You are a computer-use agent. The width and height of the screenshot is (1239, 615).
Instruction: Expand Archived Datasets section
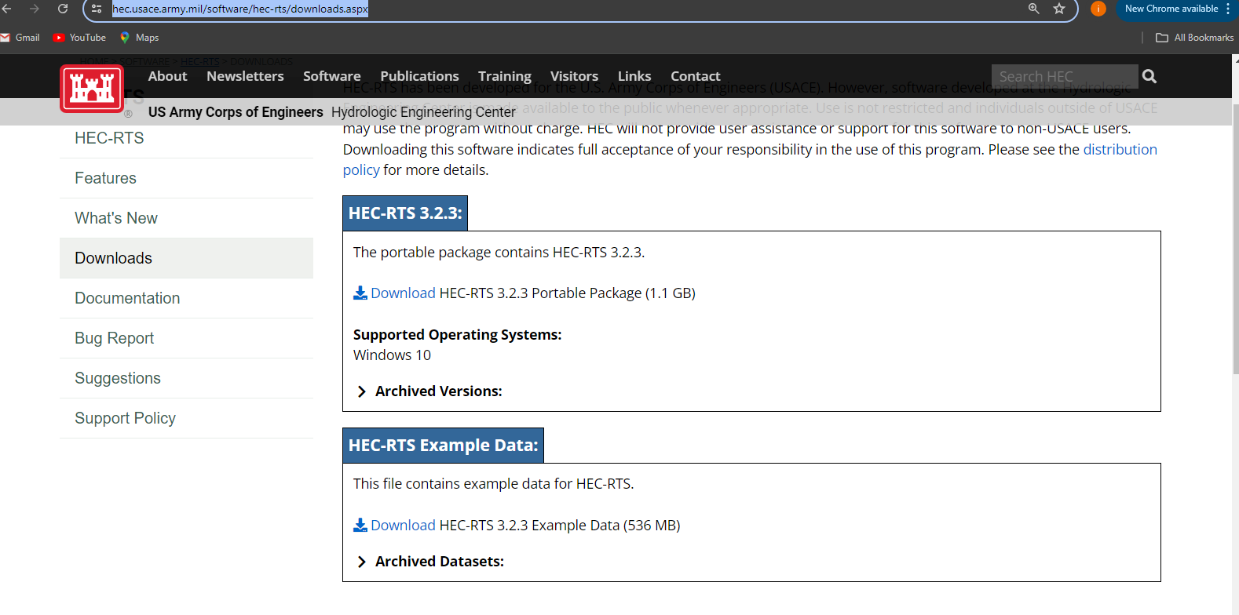pyautogui.click(x=430, y=562)
